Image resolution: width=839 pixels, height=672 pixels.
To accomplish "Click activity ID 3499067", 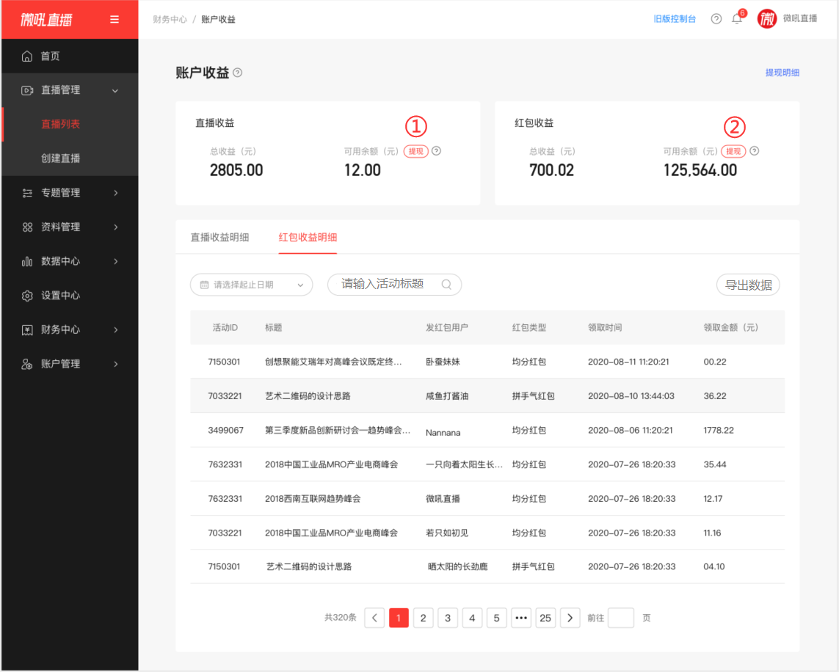I will click(x=226, y=431).
